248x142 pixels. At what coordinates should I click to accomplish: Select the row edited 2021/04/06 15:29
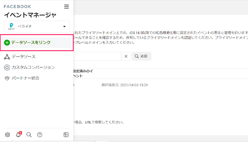click(x=125, y=85)
